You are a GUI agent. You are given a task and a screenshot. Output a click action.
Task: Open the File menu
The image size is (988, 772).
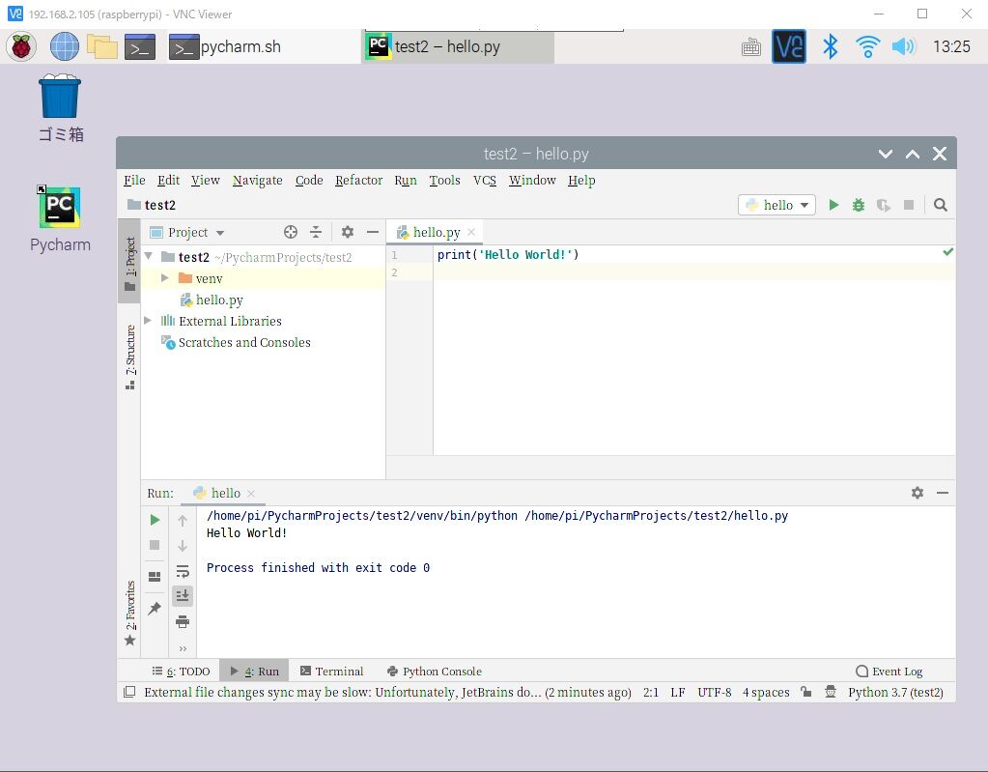coord(134,181)
